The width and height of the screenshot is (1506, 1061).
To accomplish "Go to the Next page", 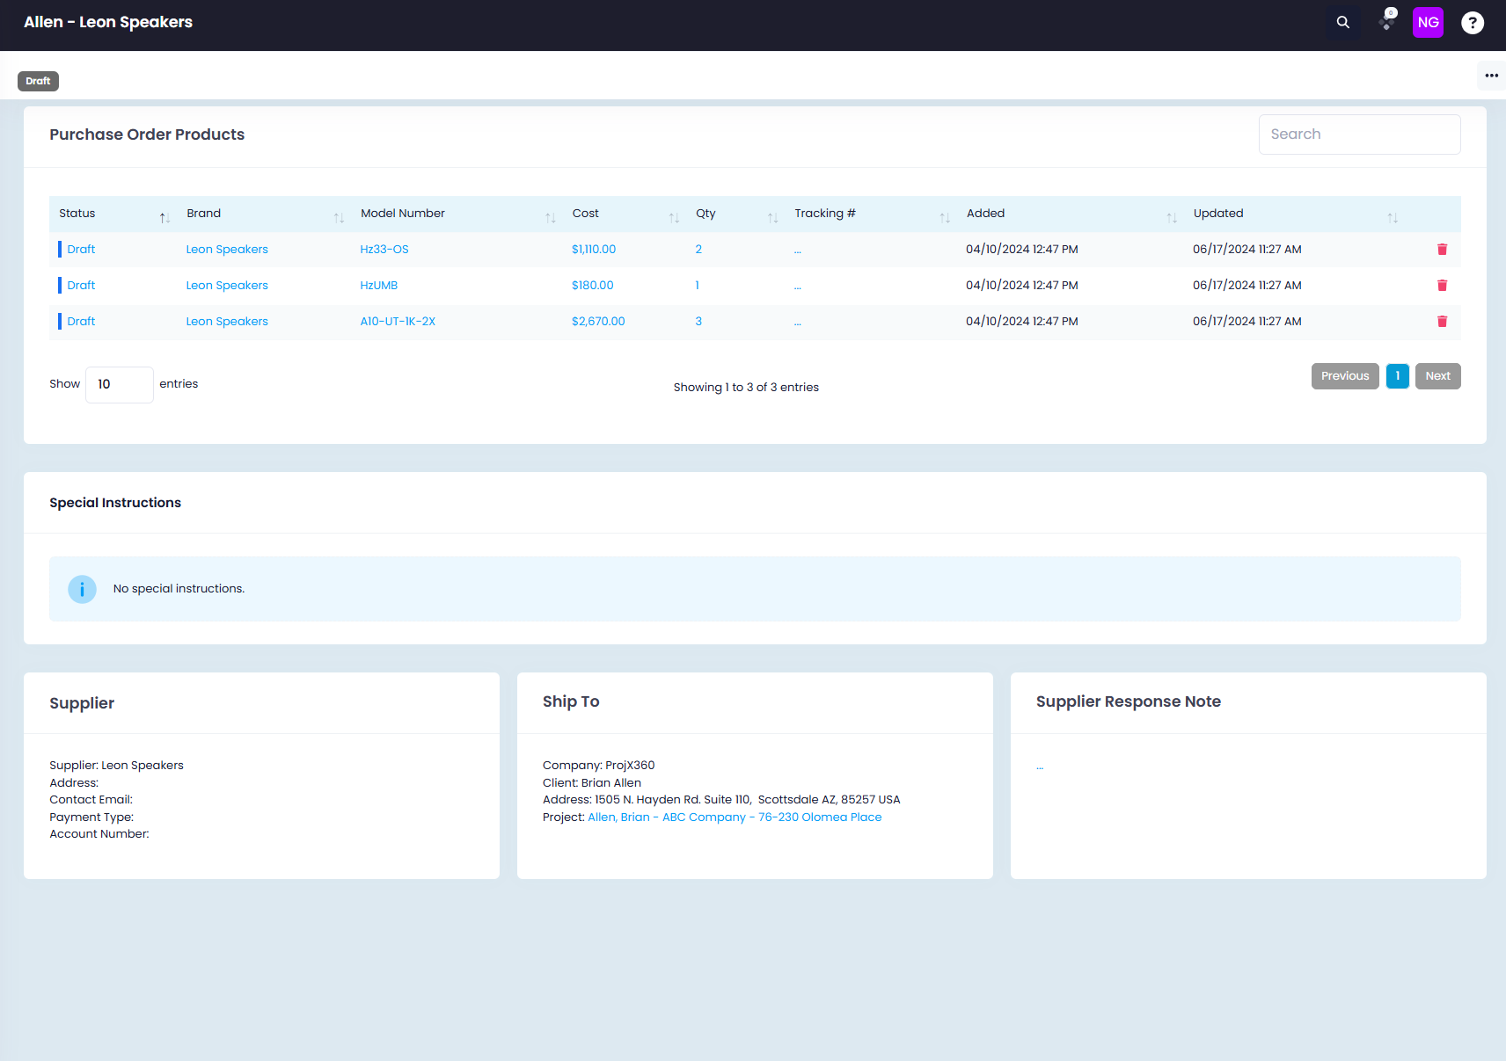I will (x=1437, y=376).
